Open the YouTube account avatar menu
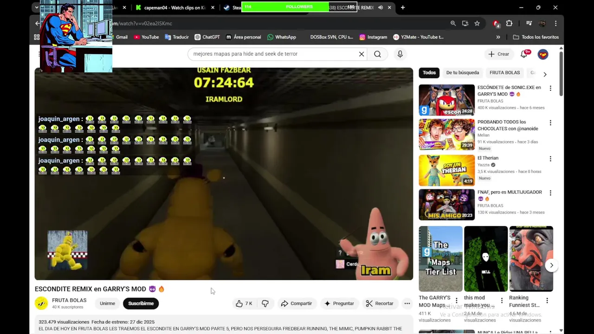594x334 pixels. click(543, 54)
